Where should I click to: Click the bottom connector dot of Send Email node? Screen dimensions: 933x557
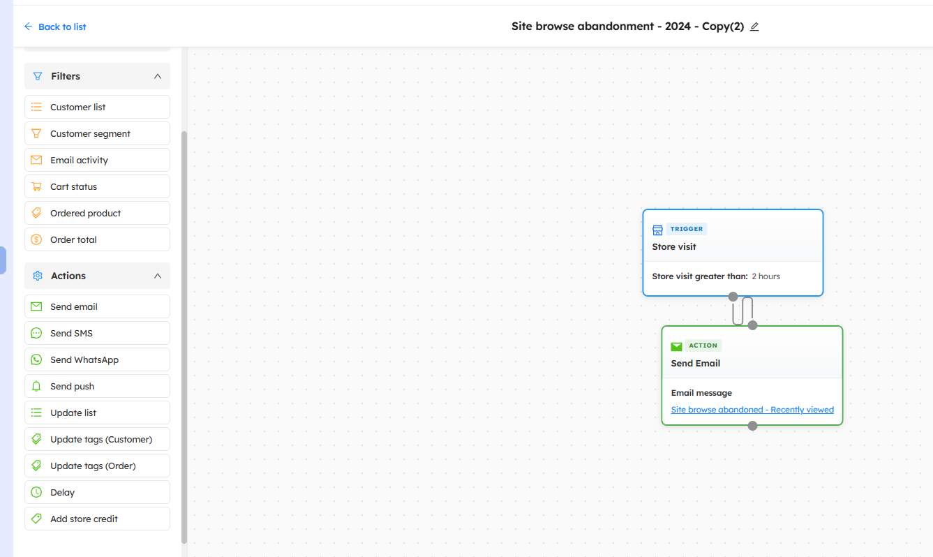coord(752,426)
